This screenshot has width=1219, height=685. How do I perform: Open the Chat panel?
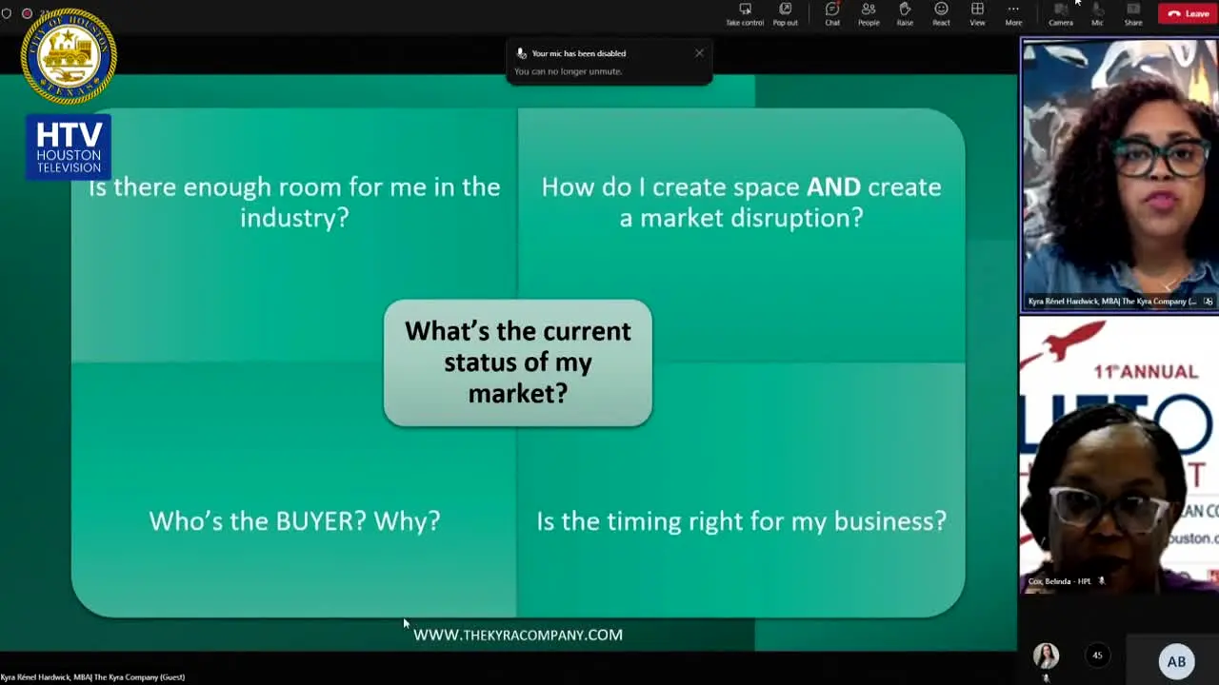pos(832,14)
